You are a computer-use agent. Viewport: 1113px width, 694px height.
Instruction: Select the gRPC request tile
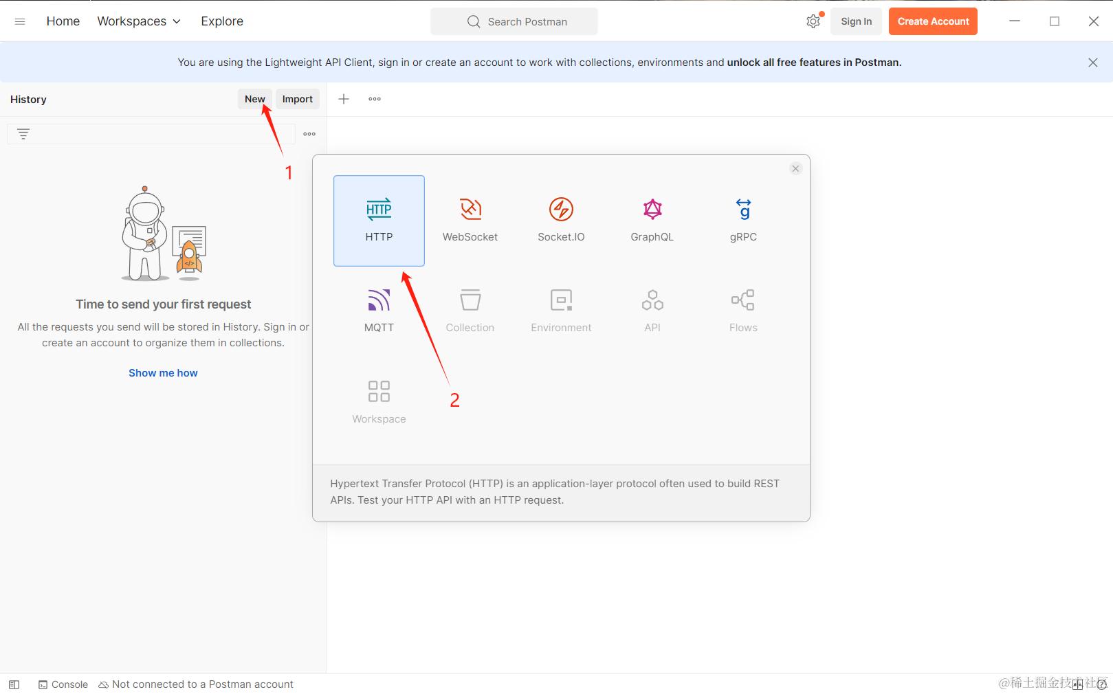743,221
